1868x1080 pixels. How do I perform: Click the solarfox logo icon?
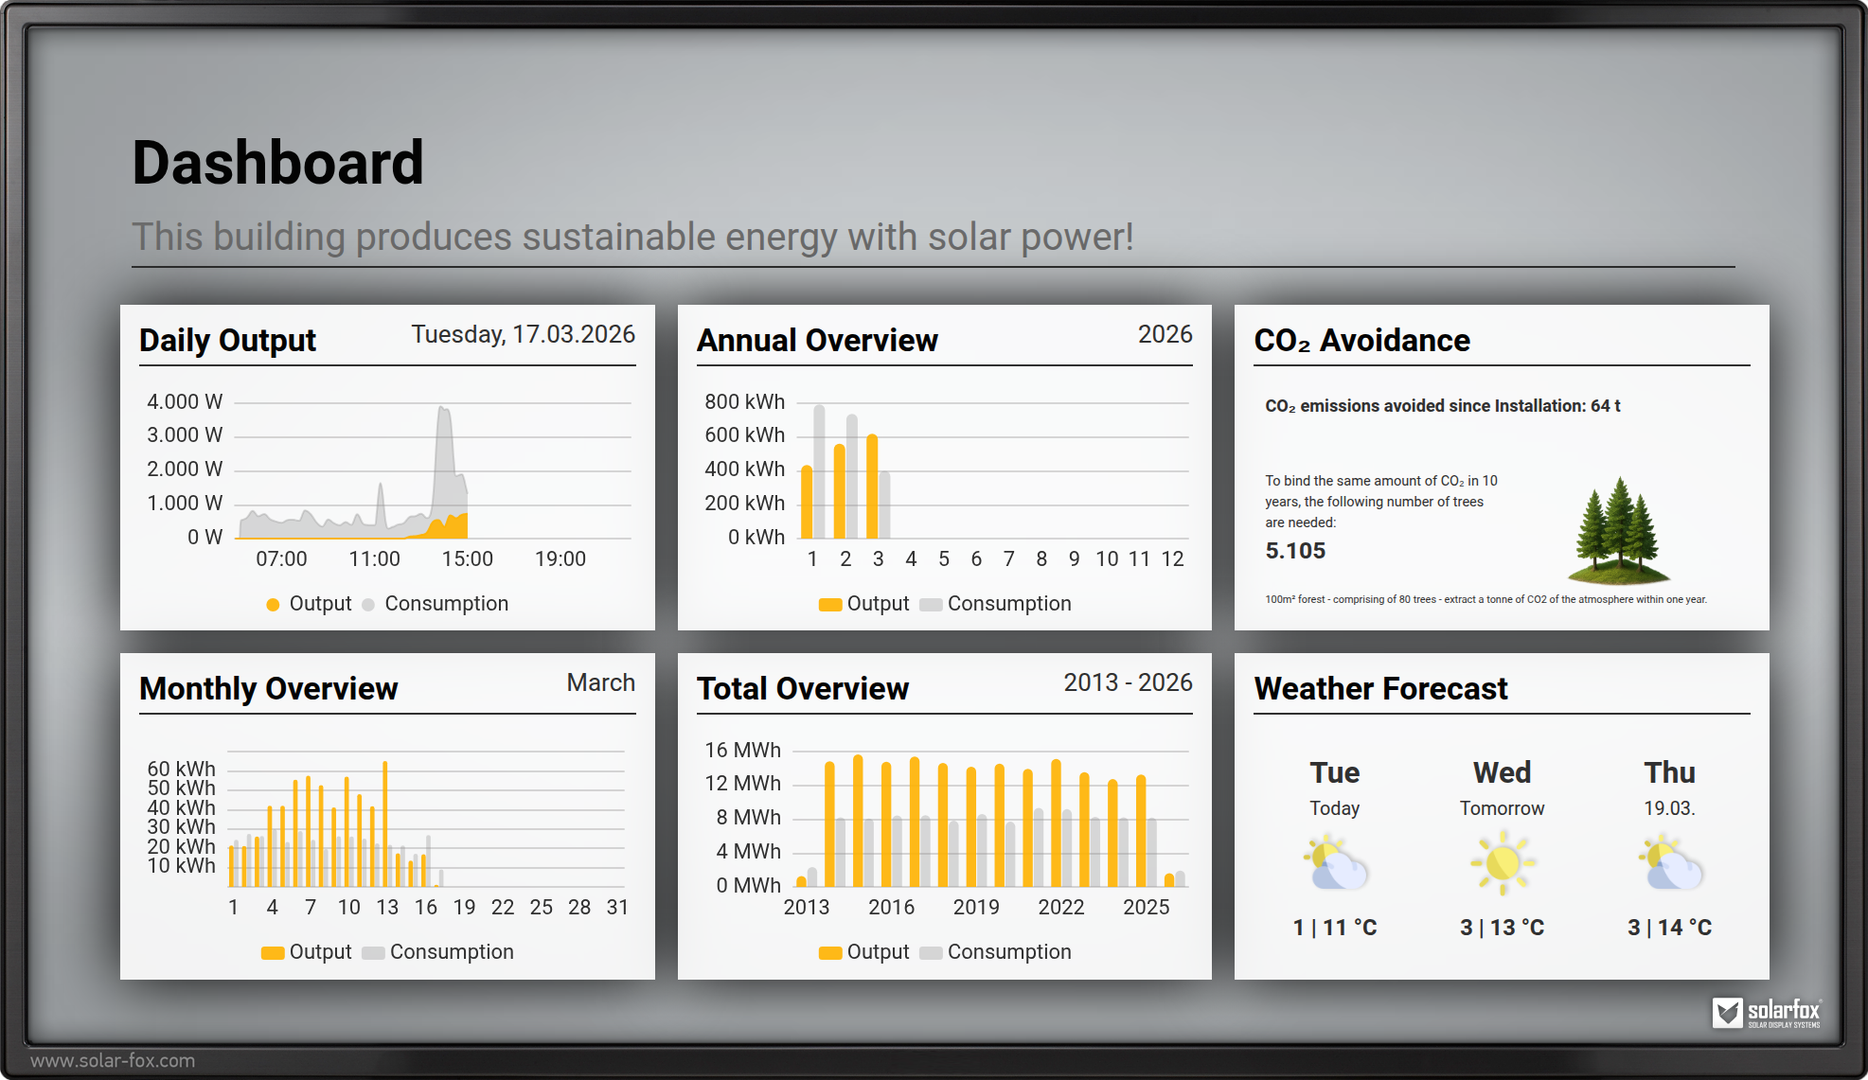point(1727,1013)
